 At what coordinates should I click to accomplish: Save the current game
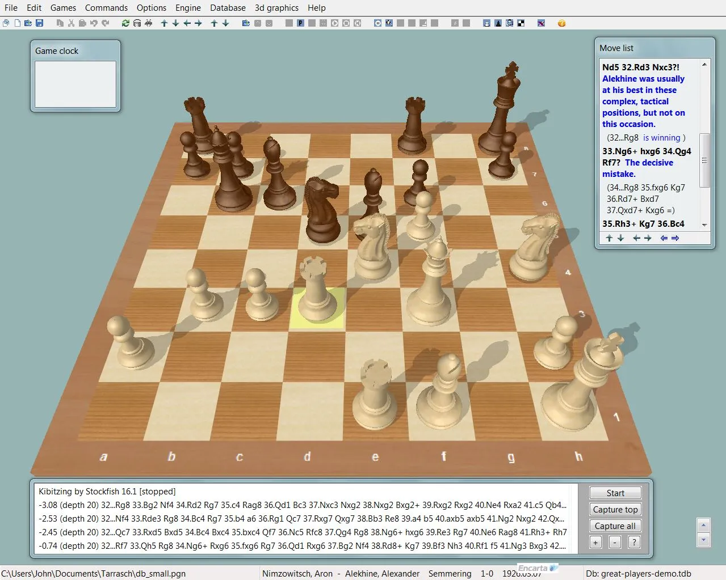(x=40, y=23)
